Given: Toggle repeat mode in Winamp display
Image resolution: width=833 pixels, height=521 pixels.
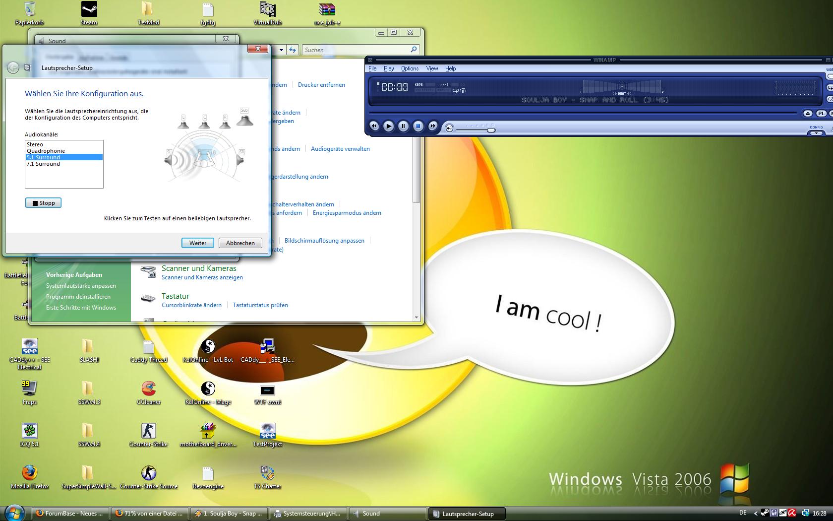Looking at the screenshot, I should tap(456, 91).
